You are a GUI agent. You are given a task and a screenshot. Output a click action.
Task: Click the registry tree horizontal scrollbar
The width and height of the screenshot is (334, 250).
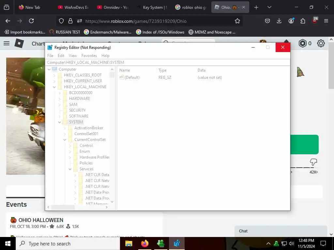63,207
